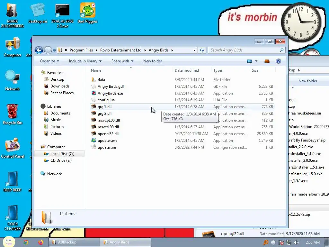Click the Change your view icon
The image size is (329, 247).
[x=249, y=61]
